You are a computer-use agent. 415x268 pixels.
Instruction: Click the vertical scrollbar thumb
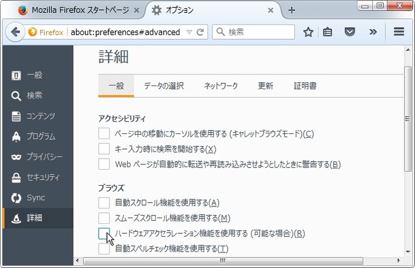[408, 118]
